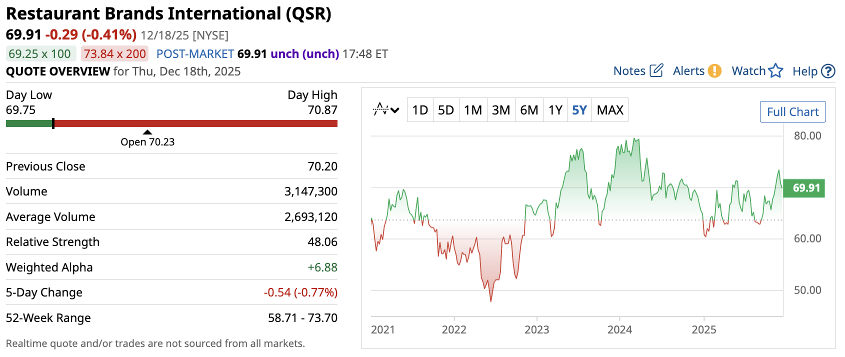Open the Full Chart button
845x357 pixels.
792,112
